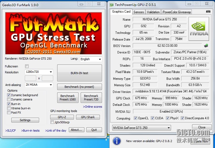
Task: Switch to the Graphics Card tab
Action: (121, 12)
